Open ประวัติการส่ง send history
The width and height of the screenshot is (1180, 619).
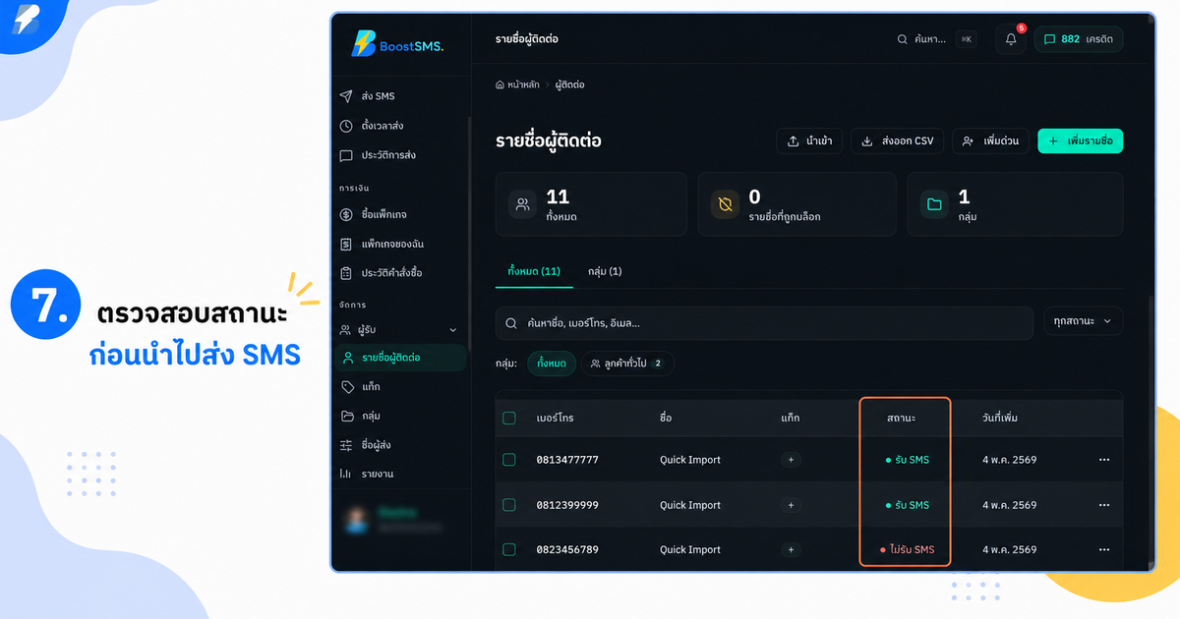(x=377, y=155)
